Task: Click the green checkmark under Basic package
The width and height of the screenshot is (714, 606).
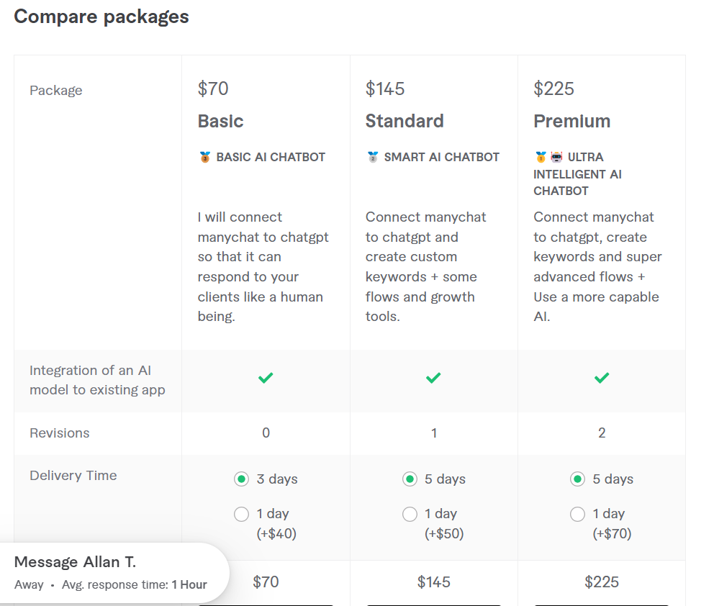Action: [x=266, y=378]
